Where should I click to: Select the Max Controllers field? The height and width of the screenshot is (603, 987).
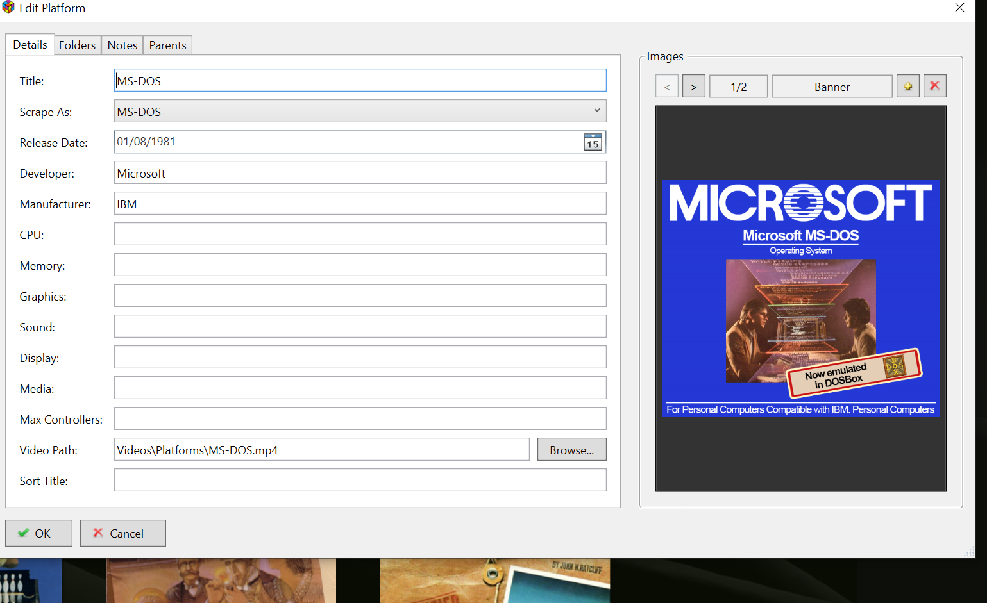pos(360,418)
